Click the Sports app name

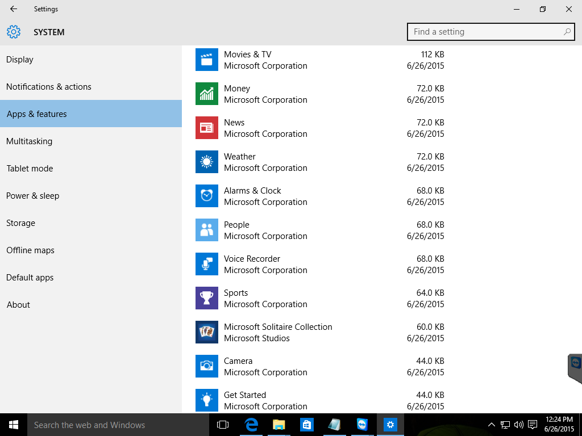(x=236, y=293)
